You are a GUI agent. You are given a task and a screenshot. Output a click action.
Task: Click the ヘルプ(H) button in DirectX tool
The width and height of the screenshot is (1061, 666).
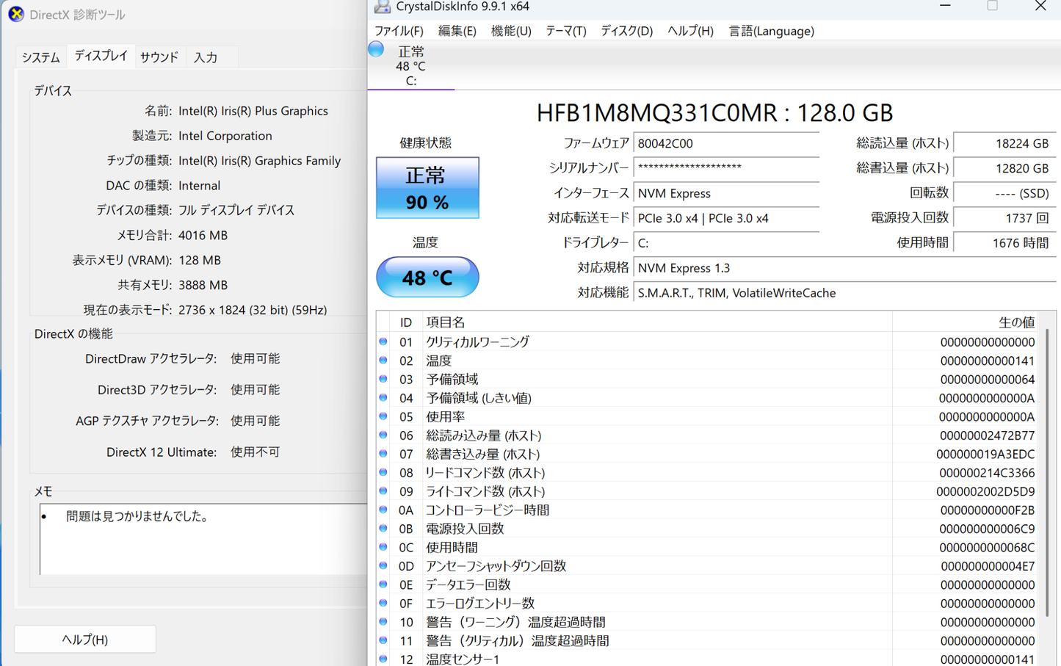(x=85, y=640)
